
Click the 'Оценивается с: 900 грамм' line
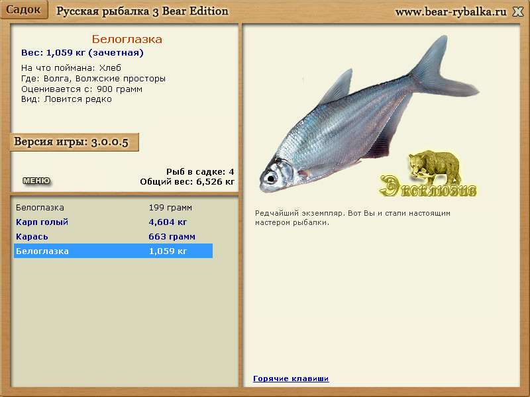pos(81,89)
